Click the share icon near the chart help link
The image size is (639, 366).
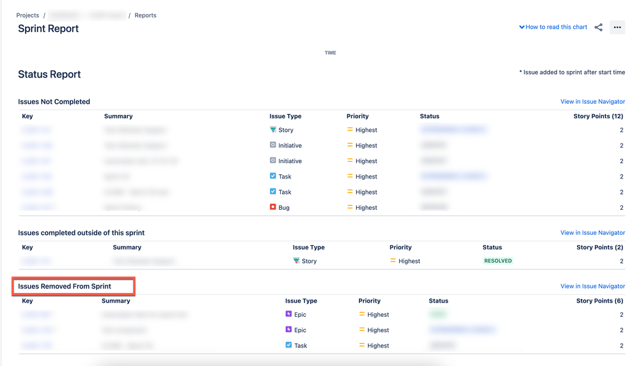point(598,28)
